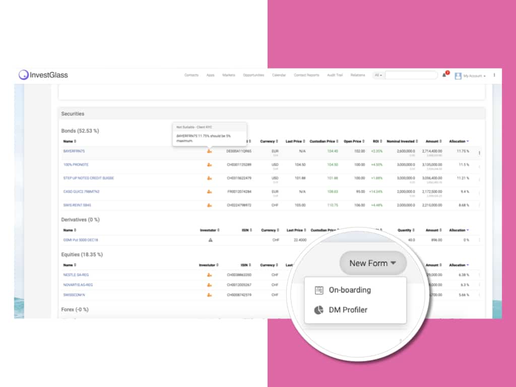Click the Securities panel header
Image resolution: width=516 pixels, height=387 pixels.
tap(272, 114)
